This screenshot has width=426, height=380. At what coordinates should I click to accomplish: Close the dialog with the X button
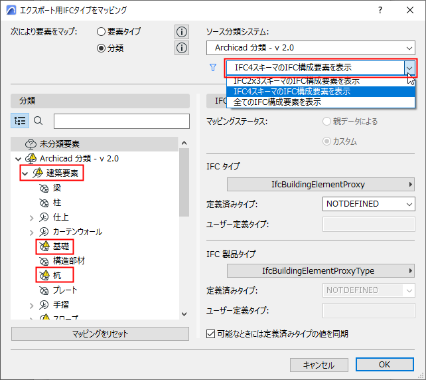(x=410, y=11)
